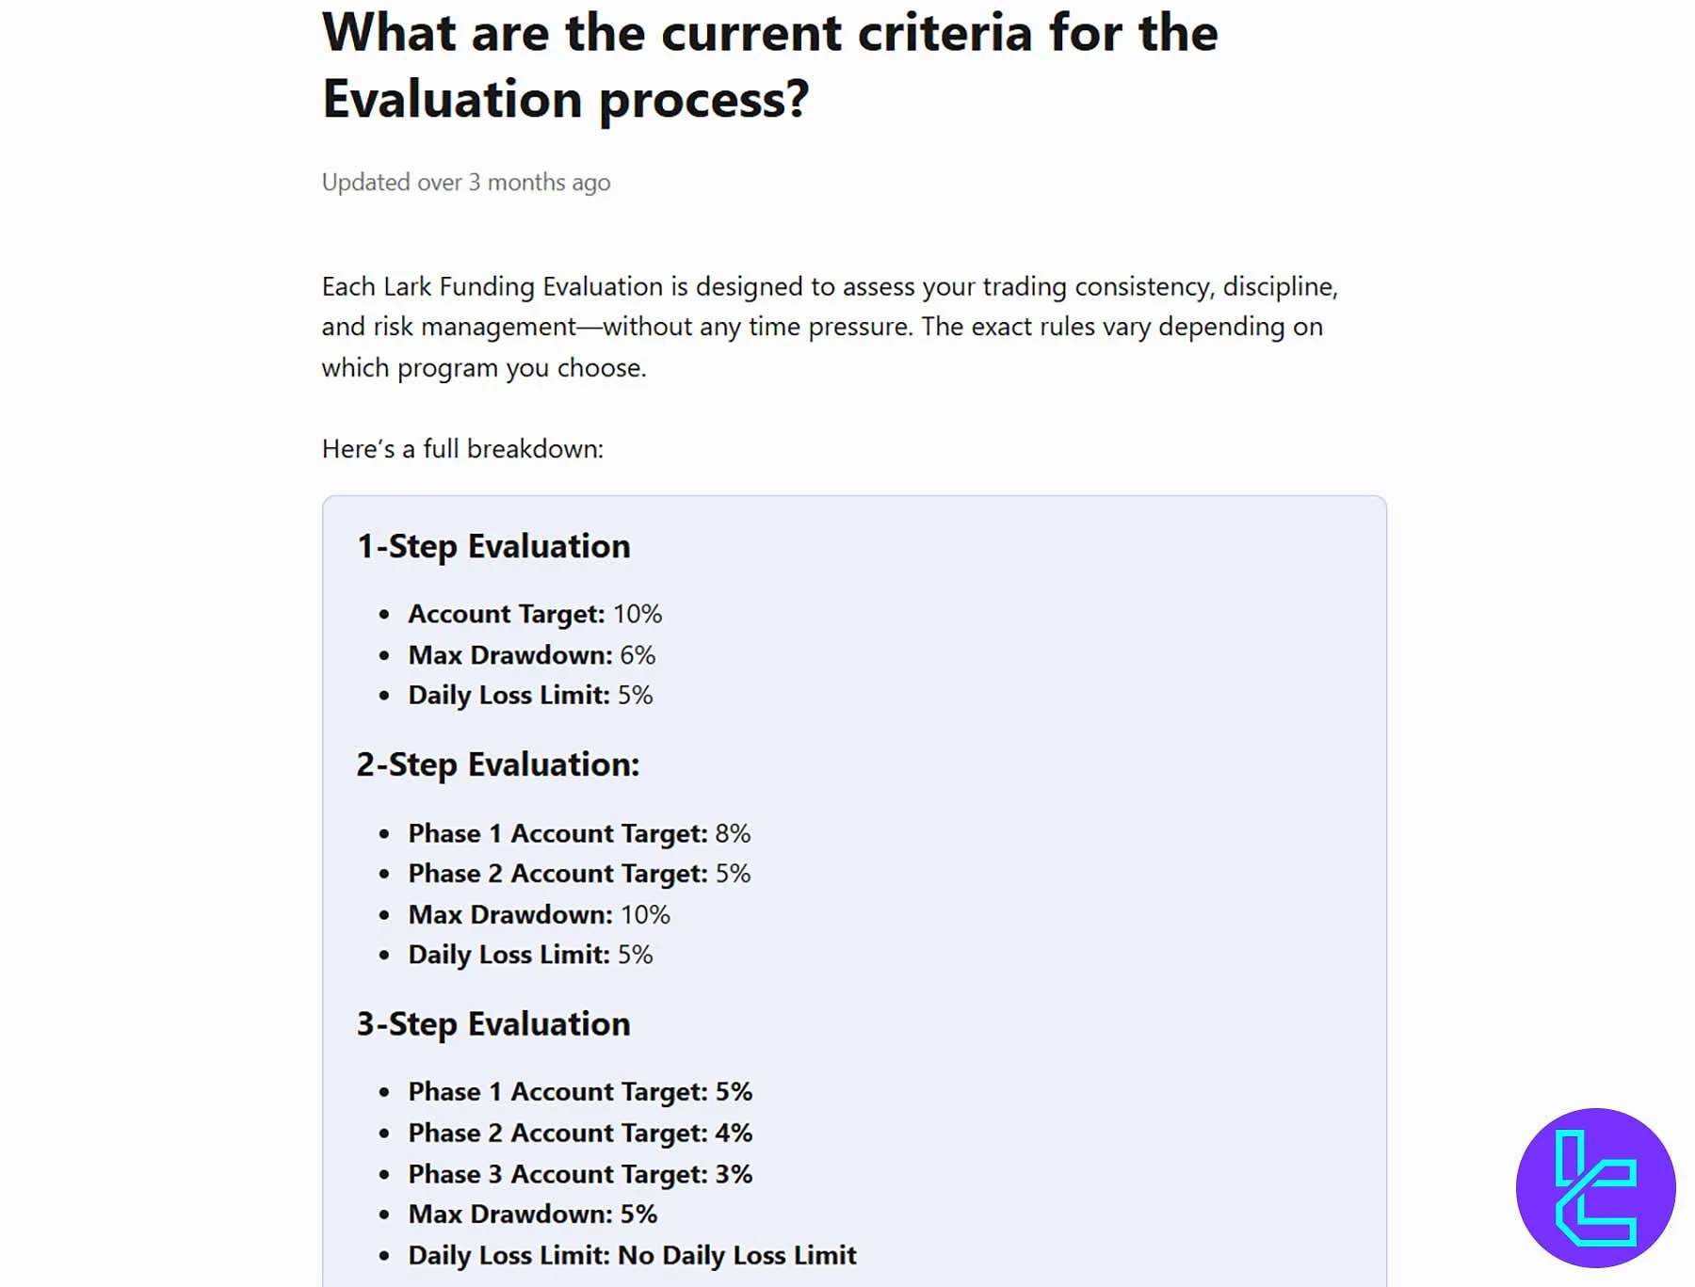Image resolution: width=1695 pixels, height=1287 pixels.
Task: Click the 1-Step 'Daily Loss Limit: 5%' line
Action: (530, 695)
